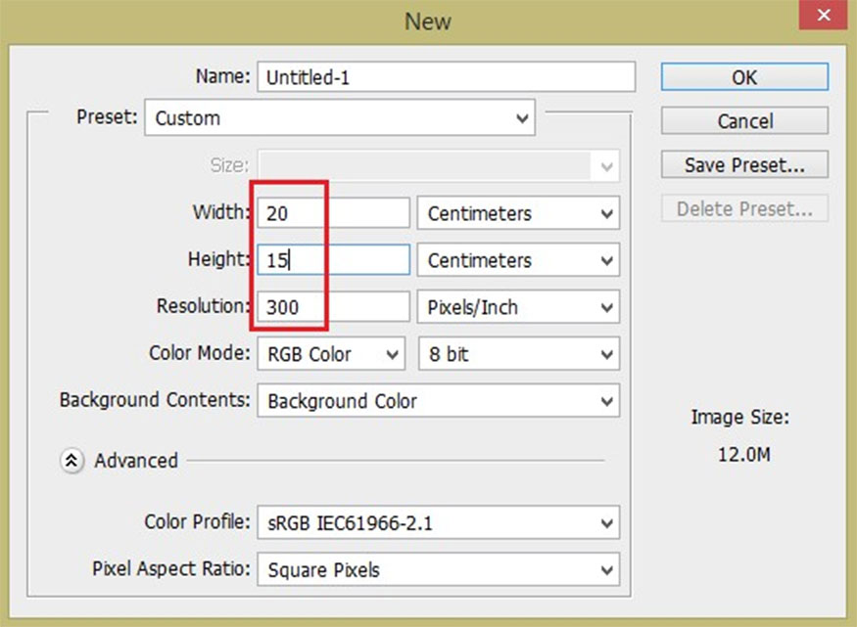Click the Width value field showing 20

point(333,212)
